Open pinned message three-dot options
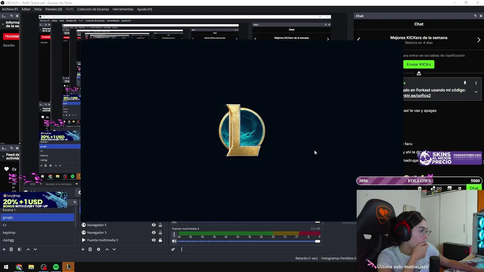This screenshot has width=484, height=272. point(476,83)
